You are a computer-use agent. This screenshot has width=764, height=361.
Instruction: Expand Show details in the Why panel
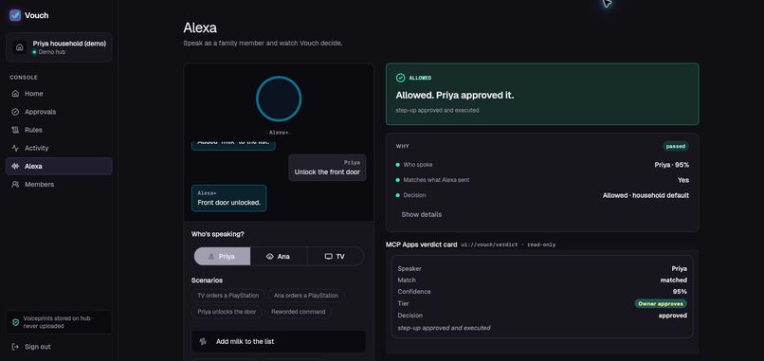click(x=422, y=214)
